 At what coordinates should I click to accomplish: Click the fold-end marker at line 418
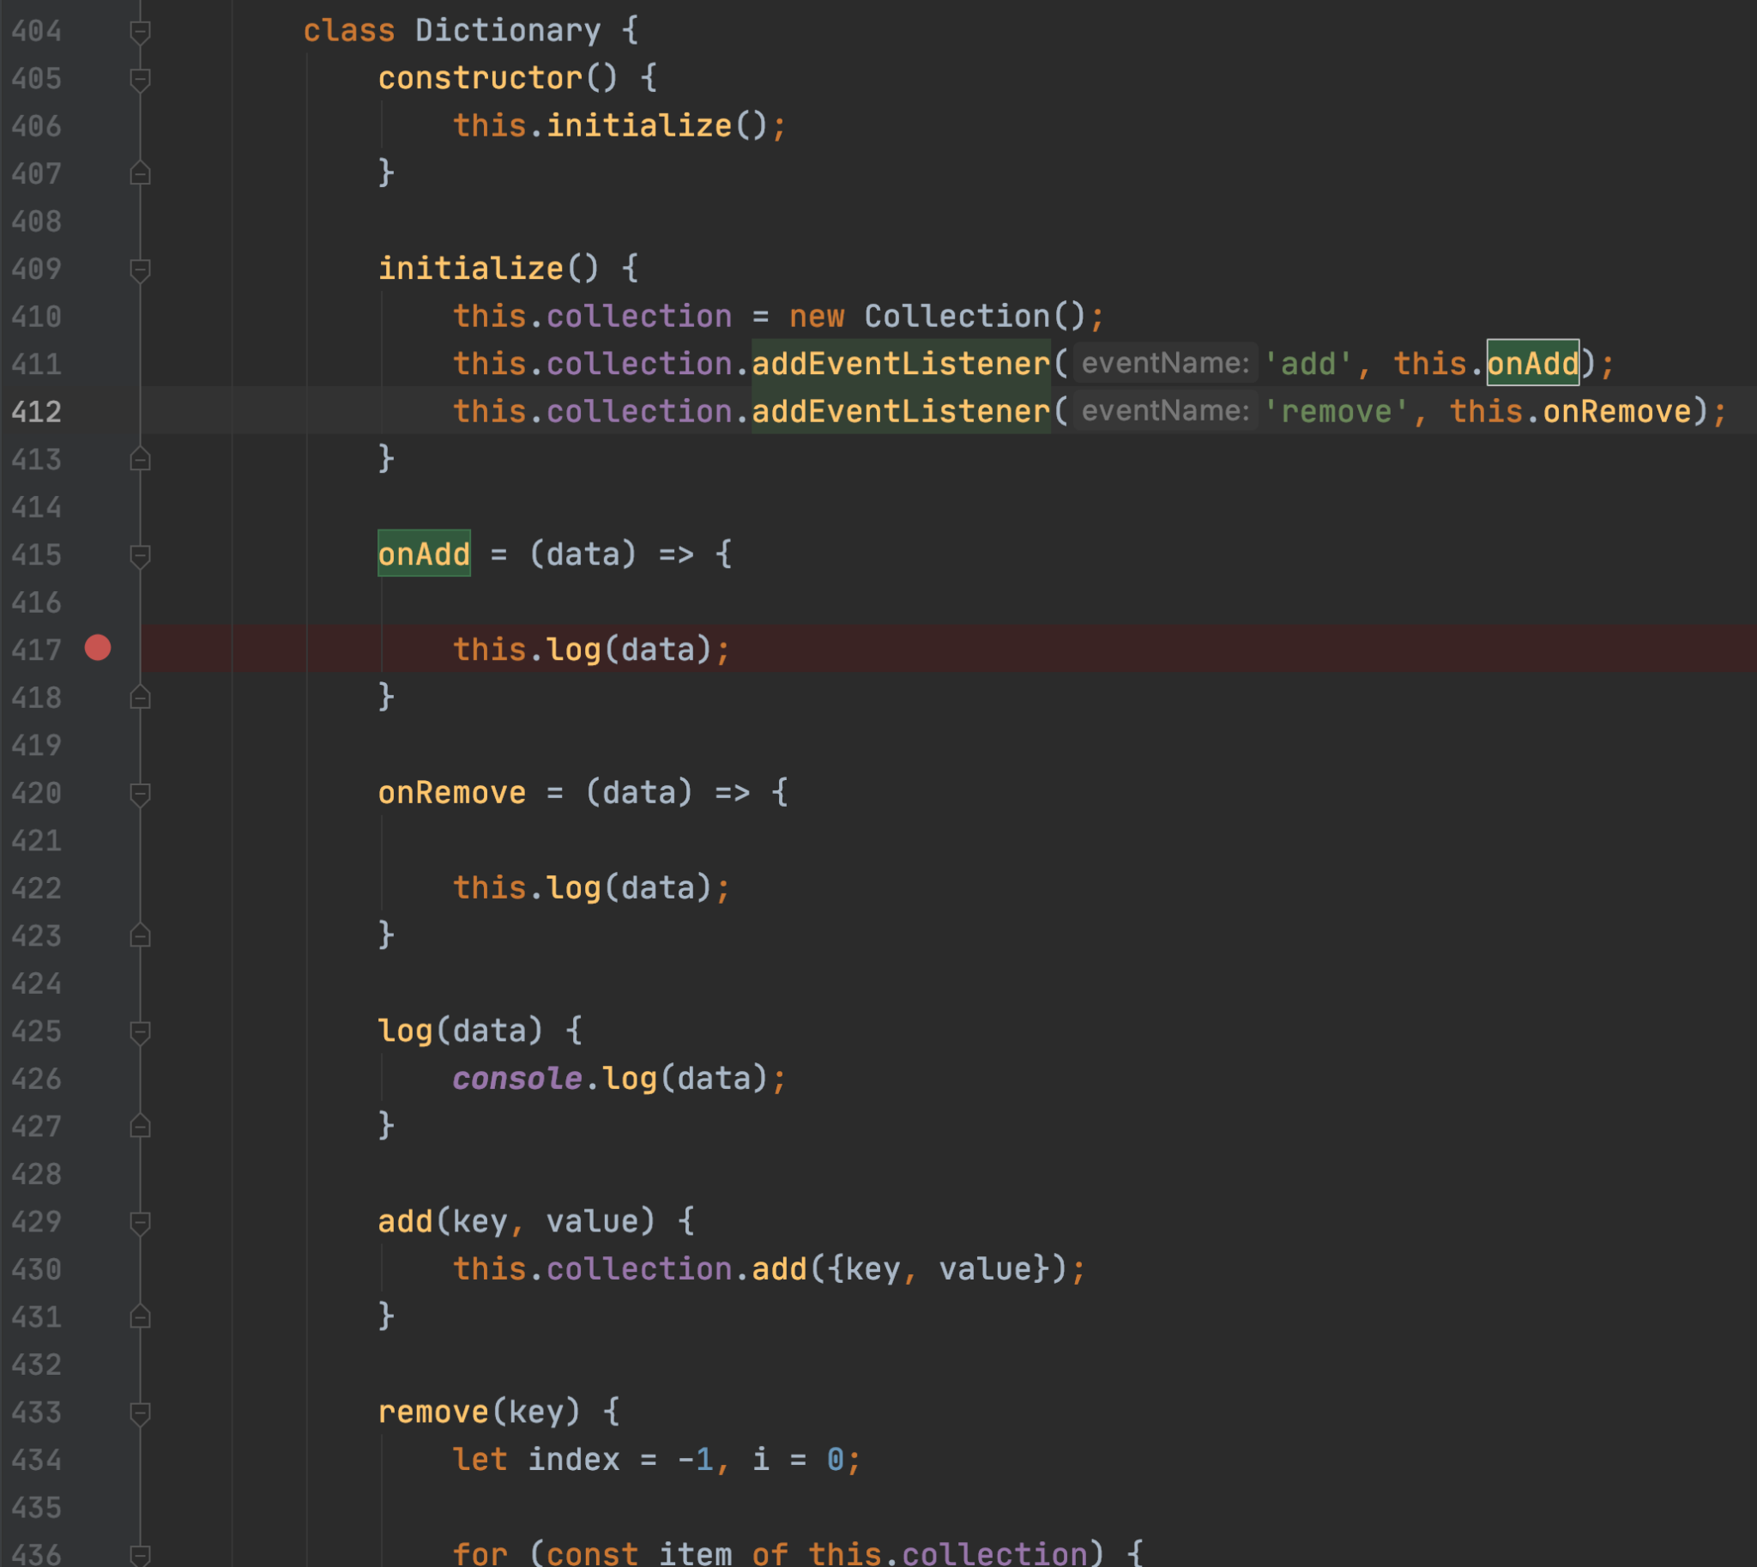pyautogui.click(x=140, y=698)
